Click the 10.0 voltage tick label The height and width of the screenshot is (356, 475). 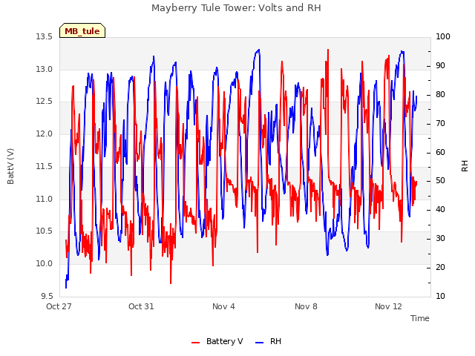pyautogui.click(x=45, y=263)
